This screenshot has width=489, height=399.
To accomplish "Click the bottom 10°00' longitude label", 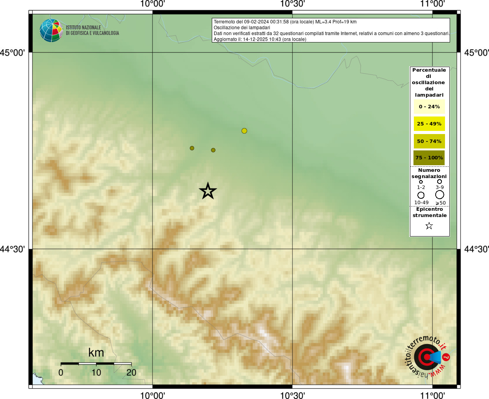I will coord(153,395).
